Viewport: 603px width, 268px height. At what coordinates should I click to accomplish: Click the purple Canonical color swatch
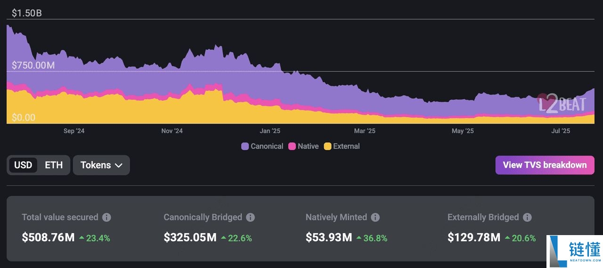click(245, 146)
